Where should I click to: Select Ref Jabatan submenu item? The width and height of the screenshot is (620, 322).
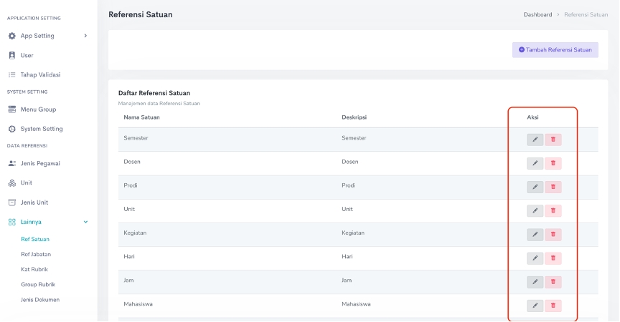tap(36, 254)
